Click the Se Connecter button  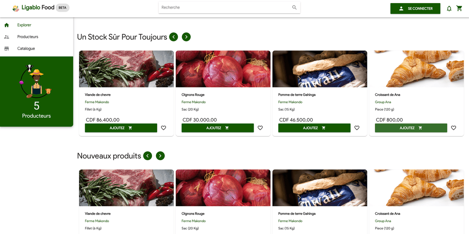[x=415, y=9]
